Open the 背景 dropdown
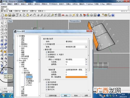The width and height of the screenshot is (130, 98). tap(86, 47)
